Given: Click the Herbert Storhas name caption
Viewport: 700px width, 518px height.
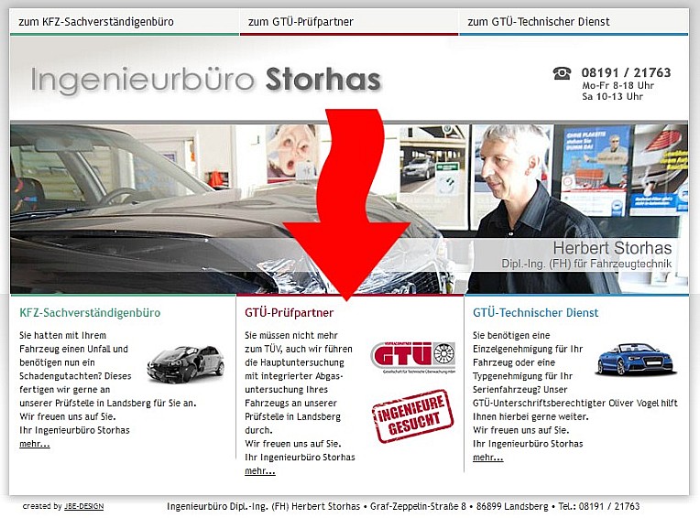Looking at the screenshot, I should tap(612, 247).
